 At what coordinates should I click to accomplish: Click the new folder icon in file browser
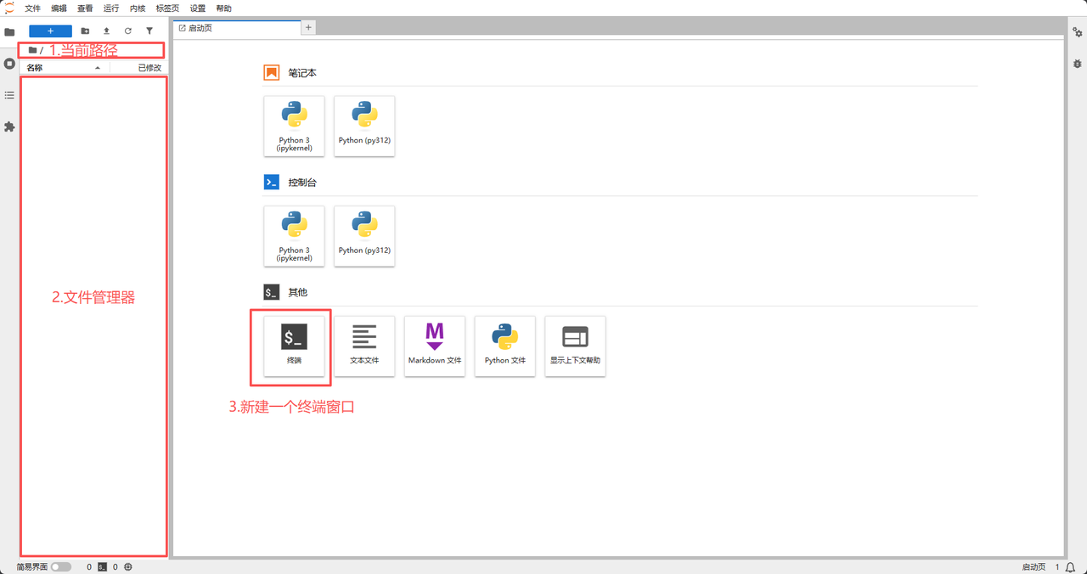85,31
